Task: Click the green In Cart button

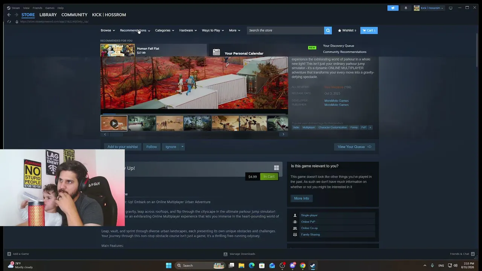Action: 269,177
